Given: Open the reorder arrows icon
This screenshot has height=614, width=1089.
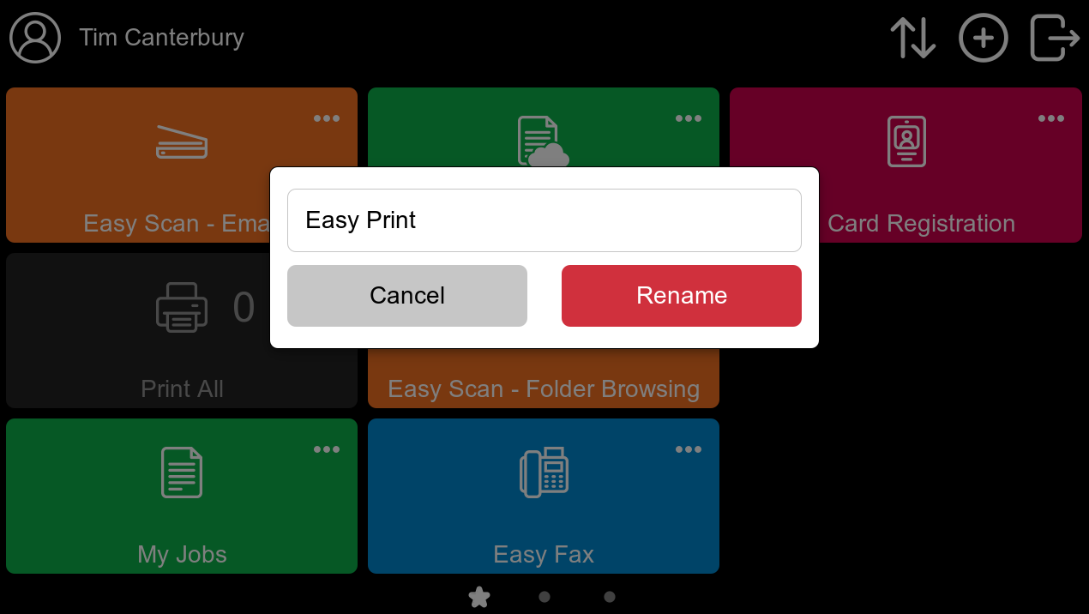Looking at the screenshot, I should [x=912, y=38].
